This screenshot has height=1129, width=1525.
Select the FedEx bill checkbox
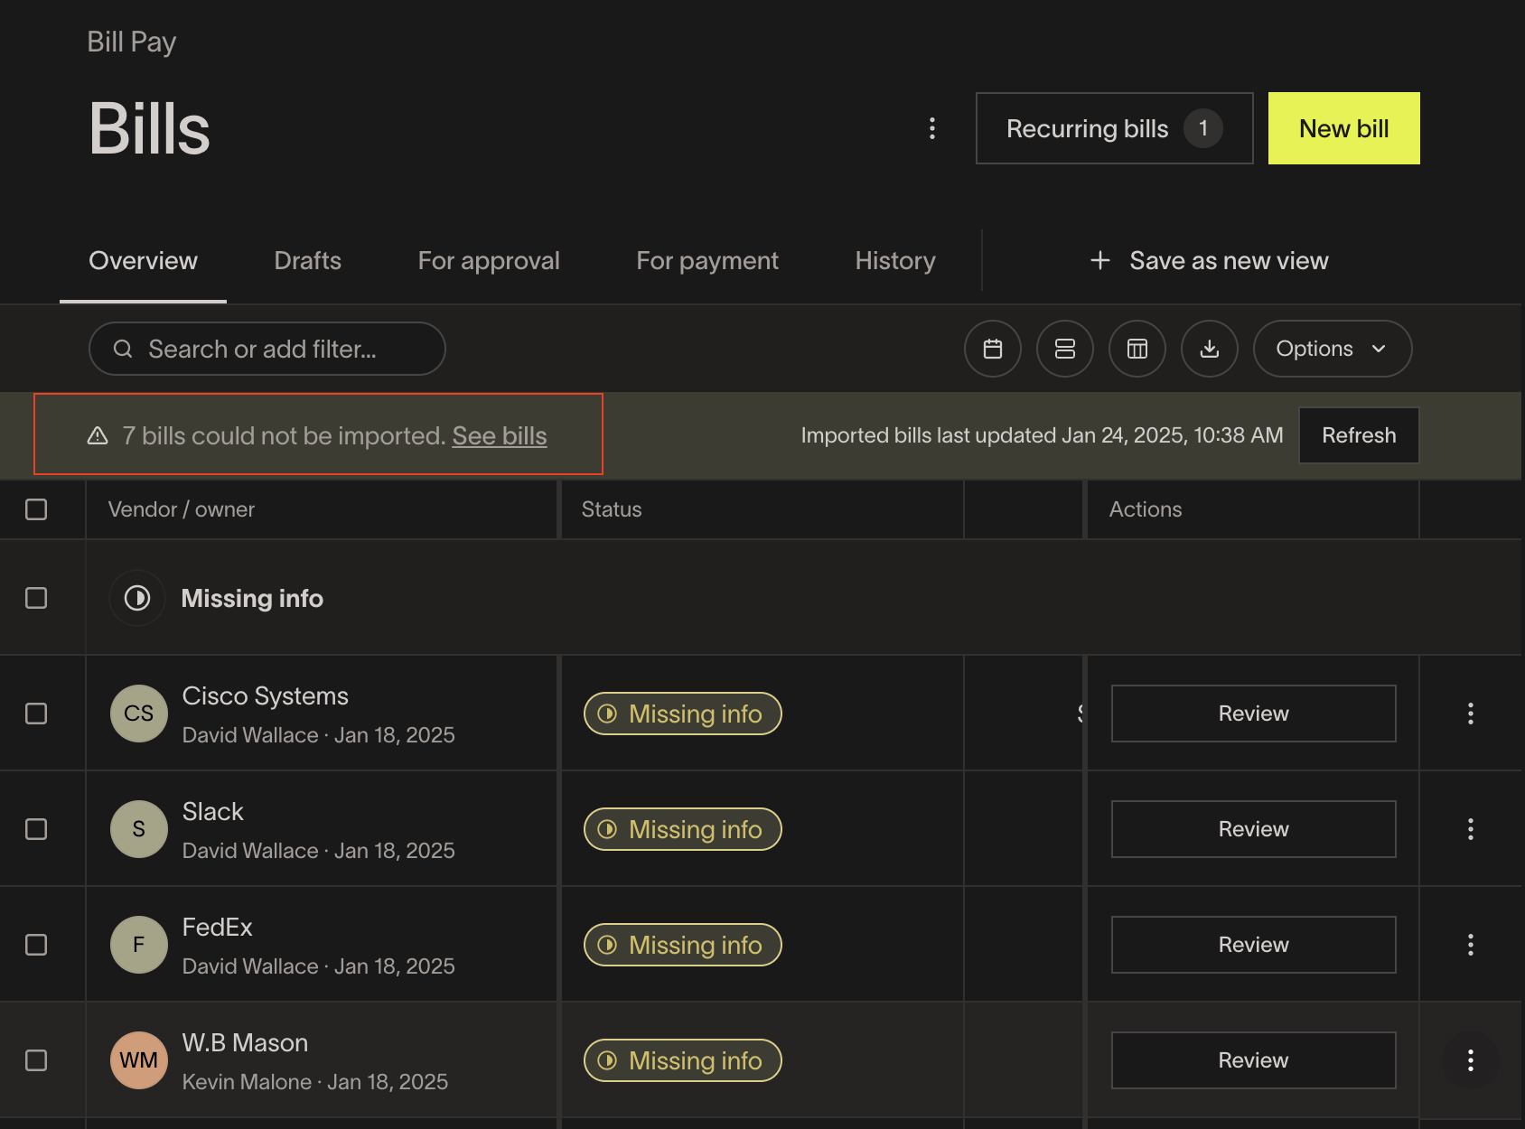[36, 945]
